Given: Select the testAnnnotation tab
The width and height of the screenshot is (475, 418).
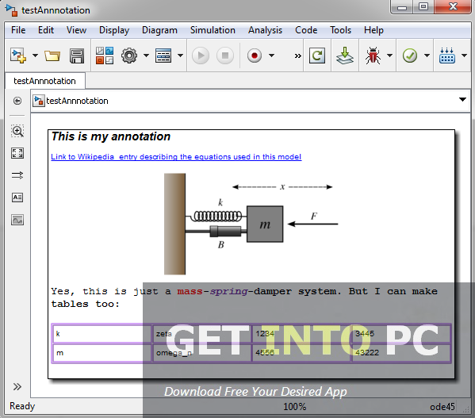Looking at the screenshot, I should pos(45,81).
